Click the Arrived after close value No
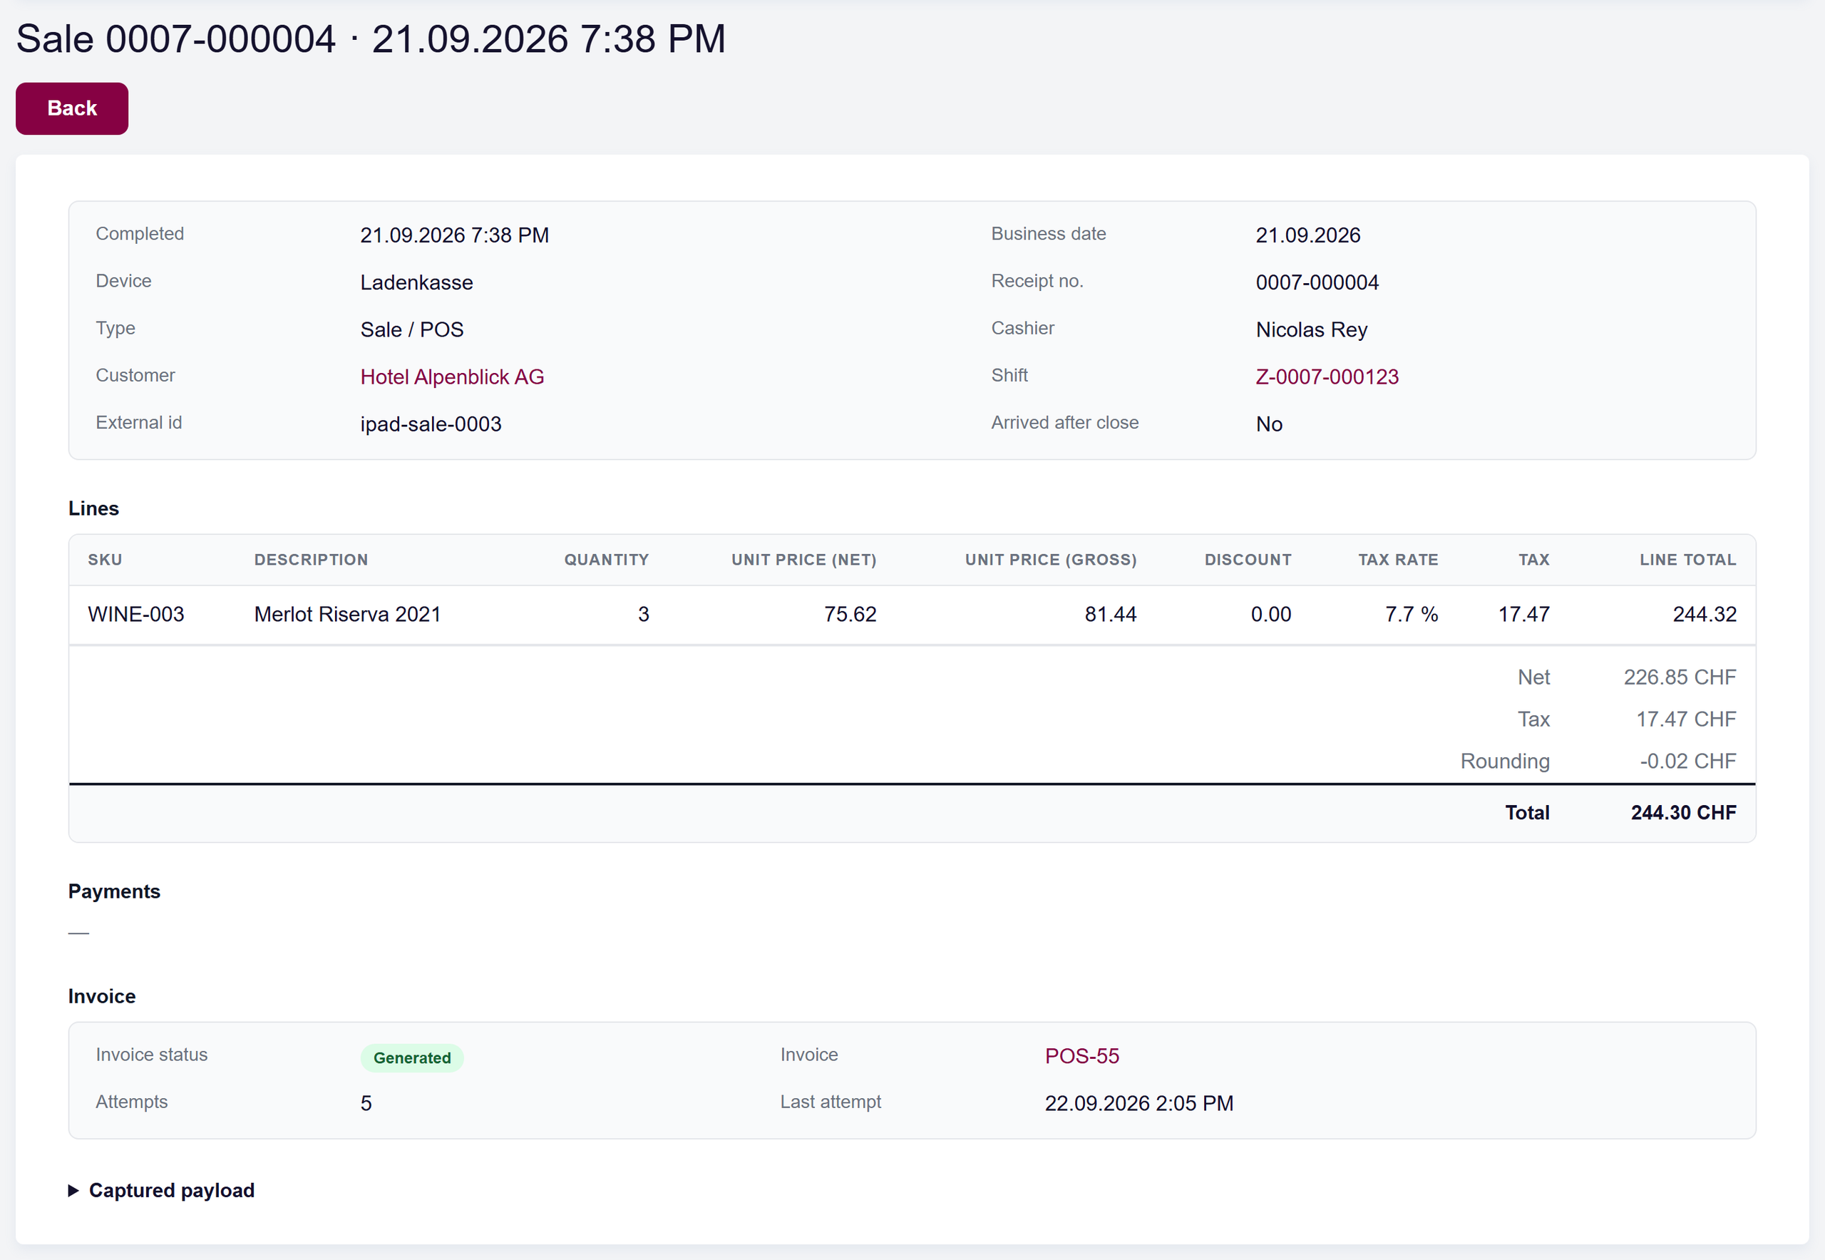1825x1260 pixels. (x=1268, y=424)
